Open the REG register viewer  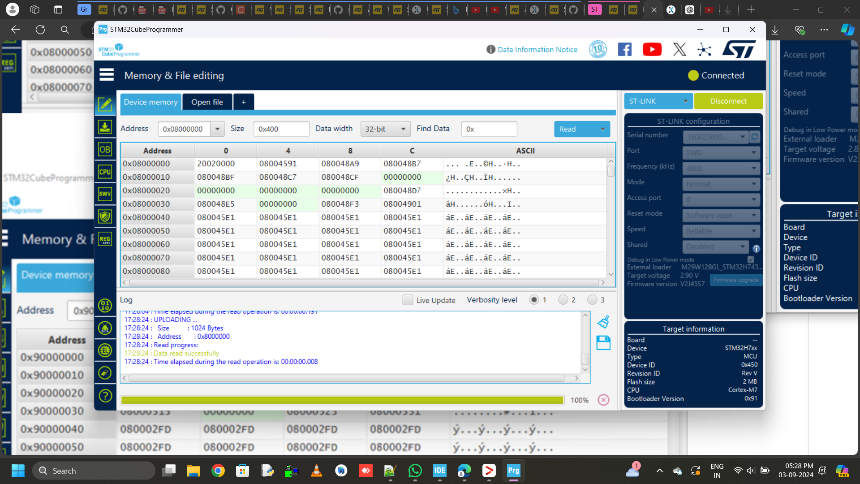[x=105, y=239]
